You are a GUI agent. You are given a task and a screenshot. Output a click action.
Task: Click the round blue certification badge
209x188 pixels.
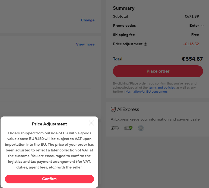click(141, 128)
